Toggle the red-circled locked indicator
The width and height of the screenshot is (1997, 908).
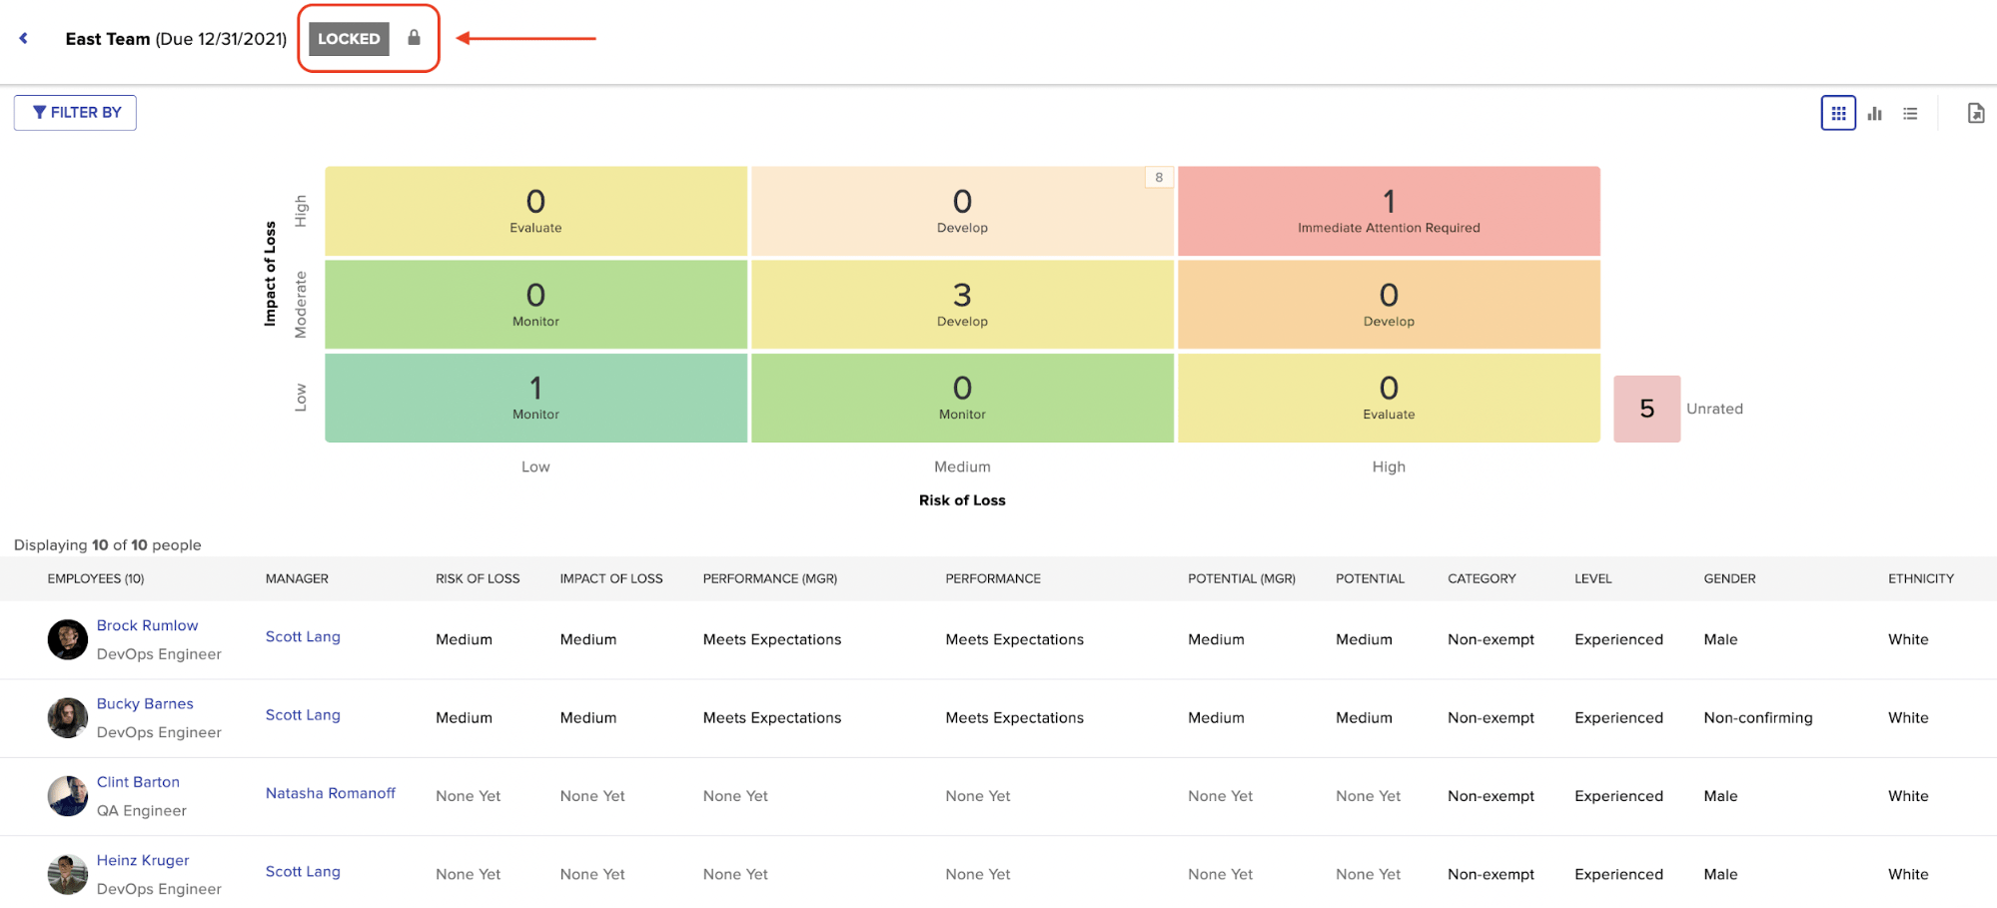(x=368, y=39)
